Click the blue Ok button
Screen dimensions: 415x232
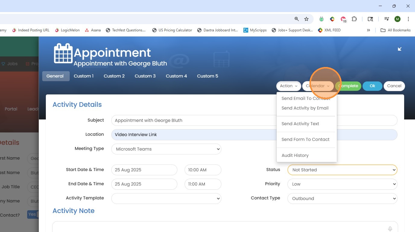coord(372,86)
